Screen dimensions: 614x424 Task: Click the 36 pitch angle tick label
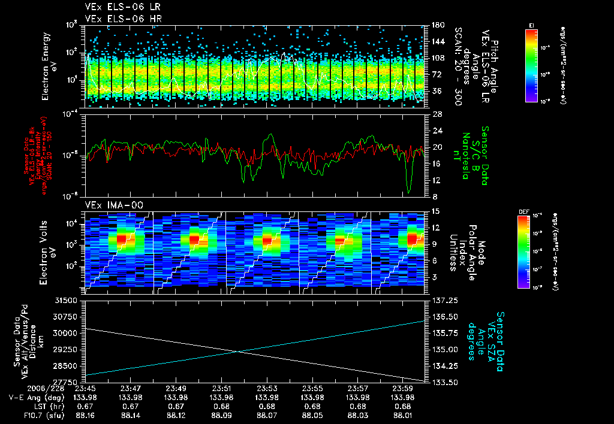[436, 91]
